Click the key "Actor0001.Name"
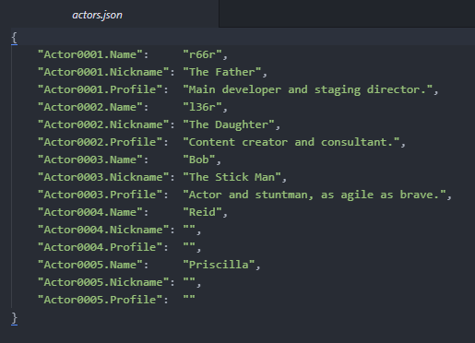The image size is (475, 343). tap(90, 54)
